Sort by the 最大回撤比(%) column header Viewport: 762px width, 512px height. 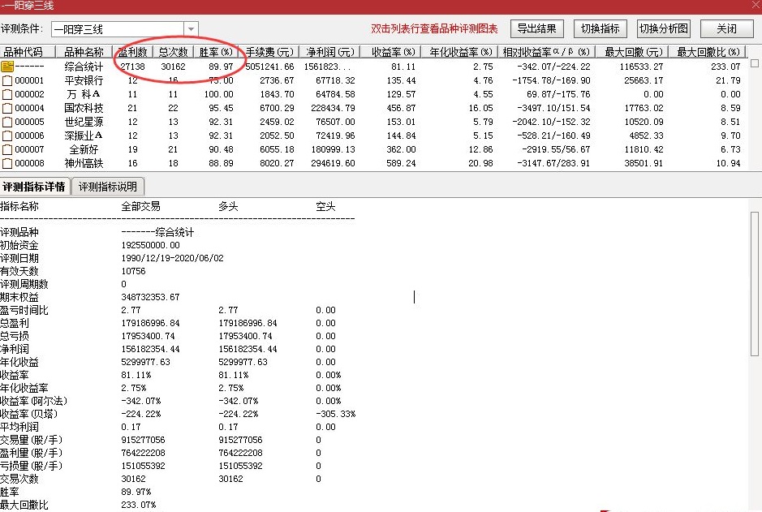point(708,52)
